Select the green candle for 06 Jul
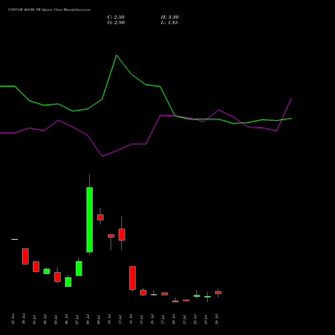 68,282
